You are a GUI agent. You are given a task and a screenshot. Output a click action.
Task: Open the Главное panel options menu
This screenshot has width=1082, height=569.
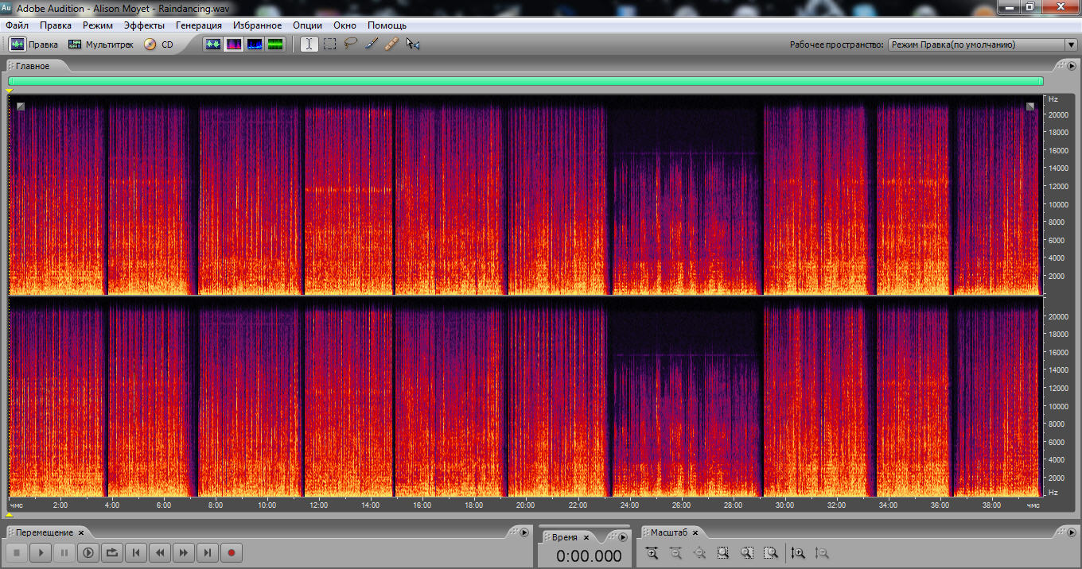1071,66
